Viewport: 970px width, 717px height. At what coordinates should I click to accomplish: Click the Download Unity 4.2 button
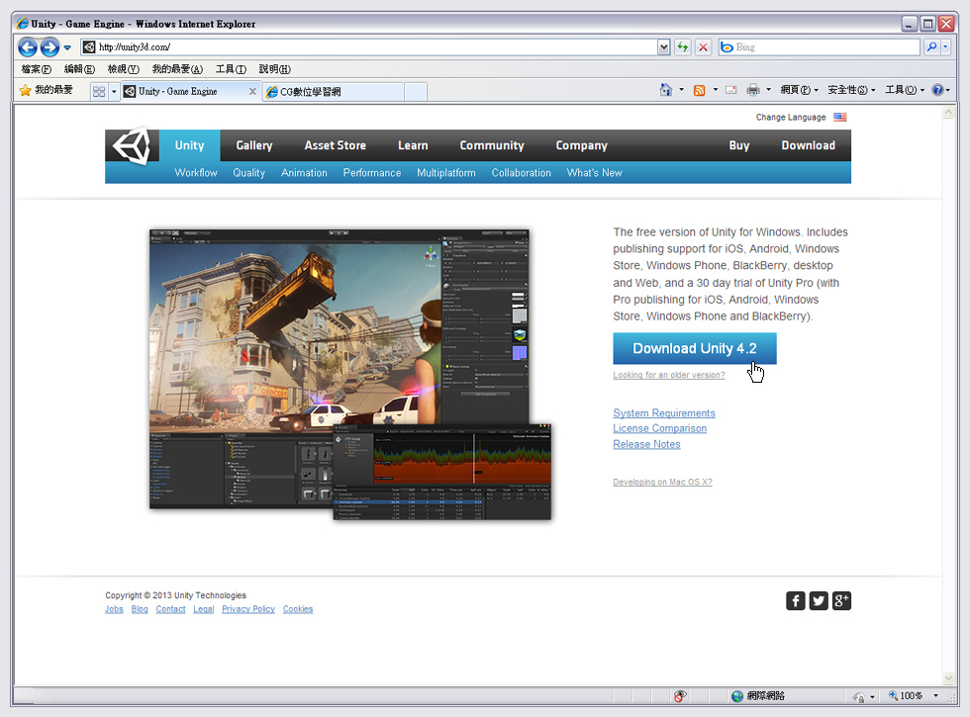(695, 348)
